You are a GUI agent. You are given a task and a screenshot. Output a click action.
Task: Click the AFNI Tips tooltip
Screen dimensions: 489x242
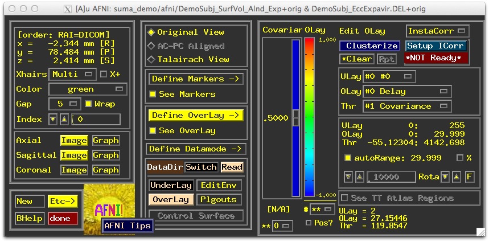coord(128,225)
